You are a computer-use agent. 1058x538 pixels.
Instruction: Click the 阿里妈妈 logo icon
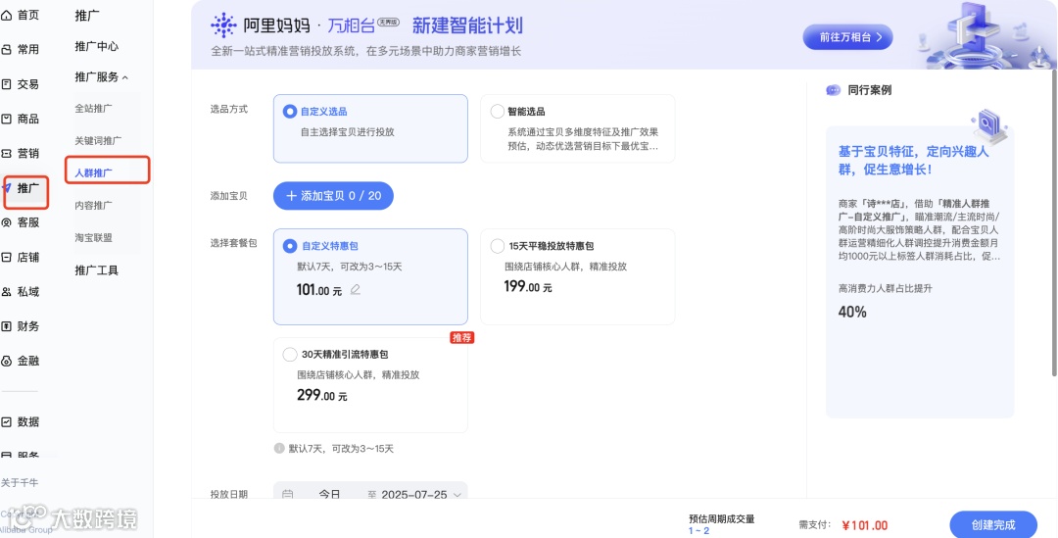(x=223, y=25)
